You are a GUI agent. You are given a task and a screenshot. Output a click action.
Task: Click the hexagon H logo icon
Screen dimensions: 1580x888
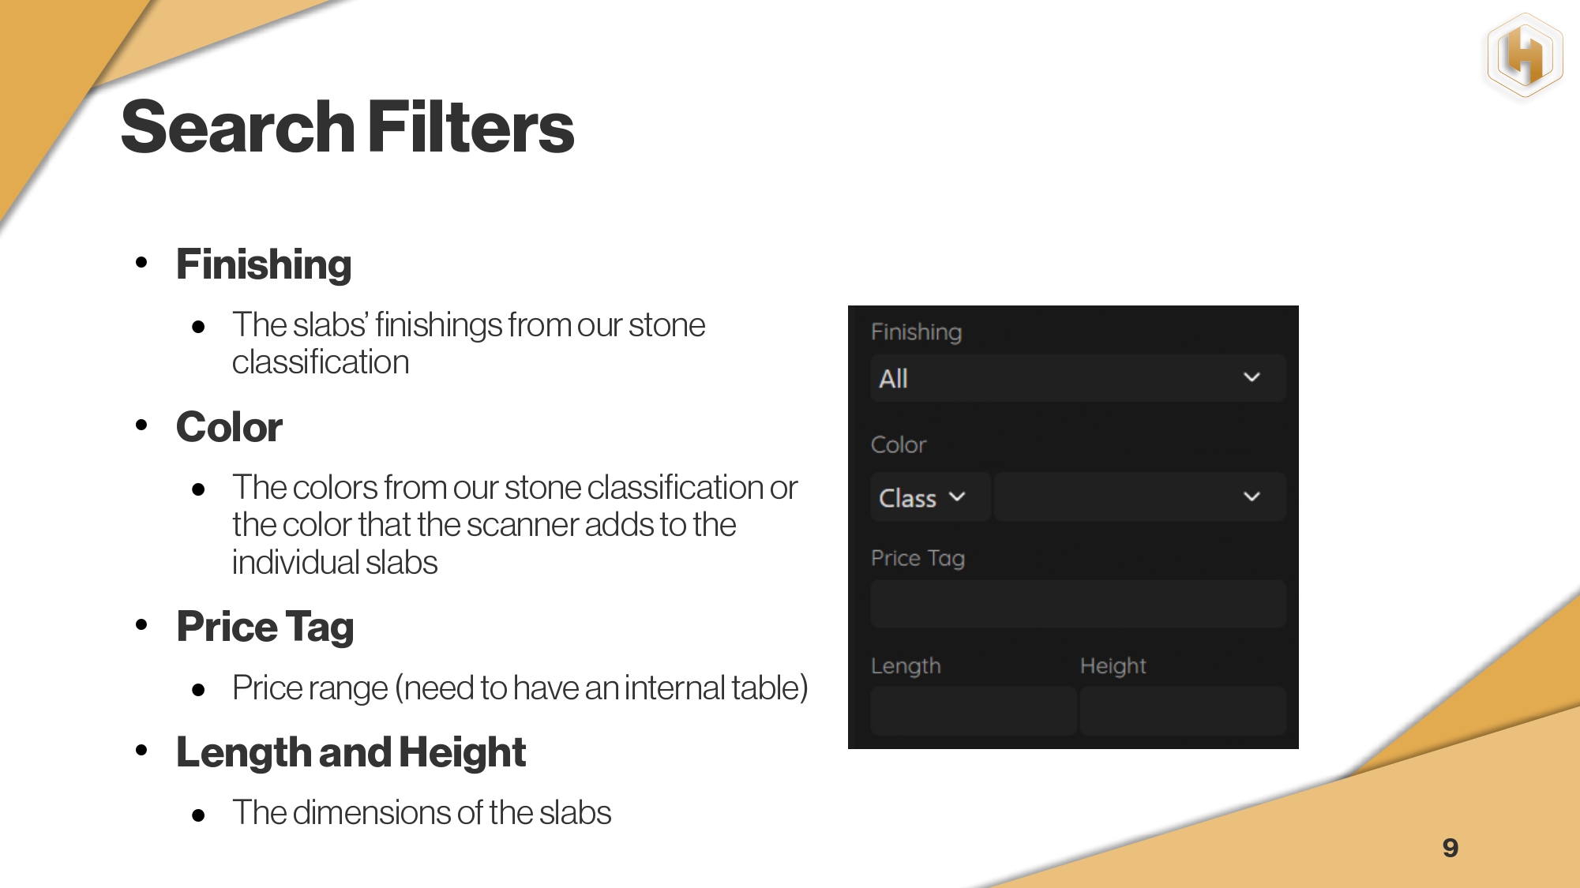pyautogui.click(x=1525, y=55)
